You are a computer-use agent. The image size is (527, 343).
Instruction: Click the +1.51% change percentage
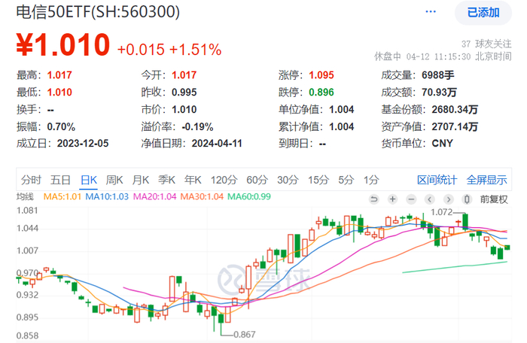tap(195, 50)
